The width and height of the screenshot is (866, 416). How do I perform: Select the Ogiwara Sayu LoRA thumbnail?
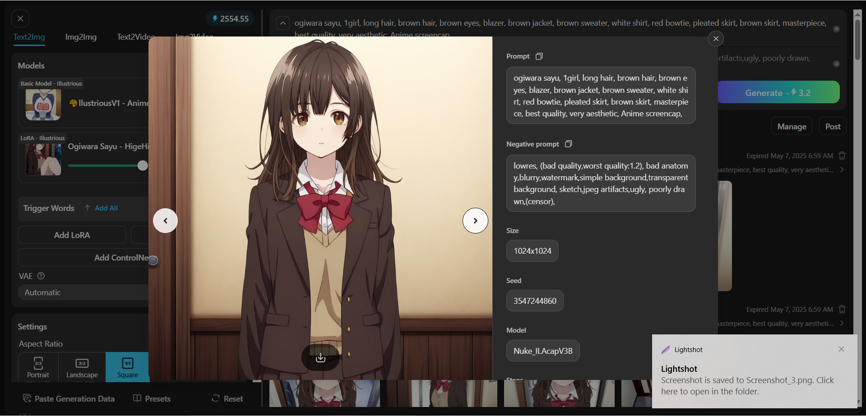coord(43,160)
